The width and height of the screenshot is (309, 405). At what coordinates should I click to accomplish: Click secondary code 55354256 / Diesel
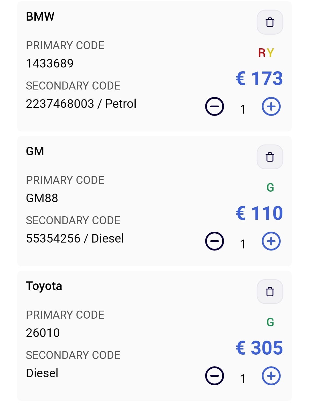coord(75,238)
